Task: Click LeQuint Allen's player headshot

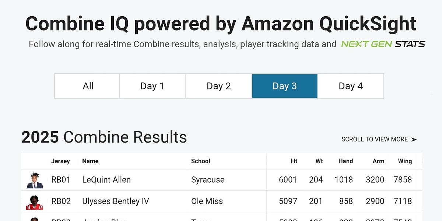Action: (x=34, y=180)
